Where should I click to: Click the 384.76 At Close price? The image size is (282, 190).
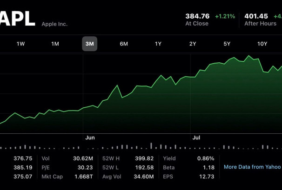(197, 16)
